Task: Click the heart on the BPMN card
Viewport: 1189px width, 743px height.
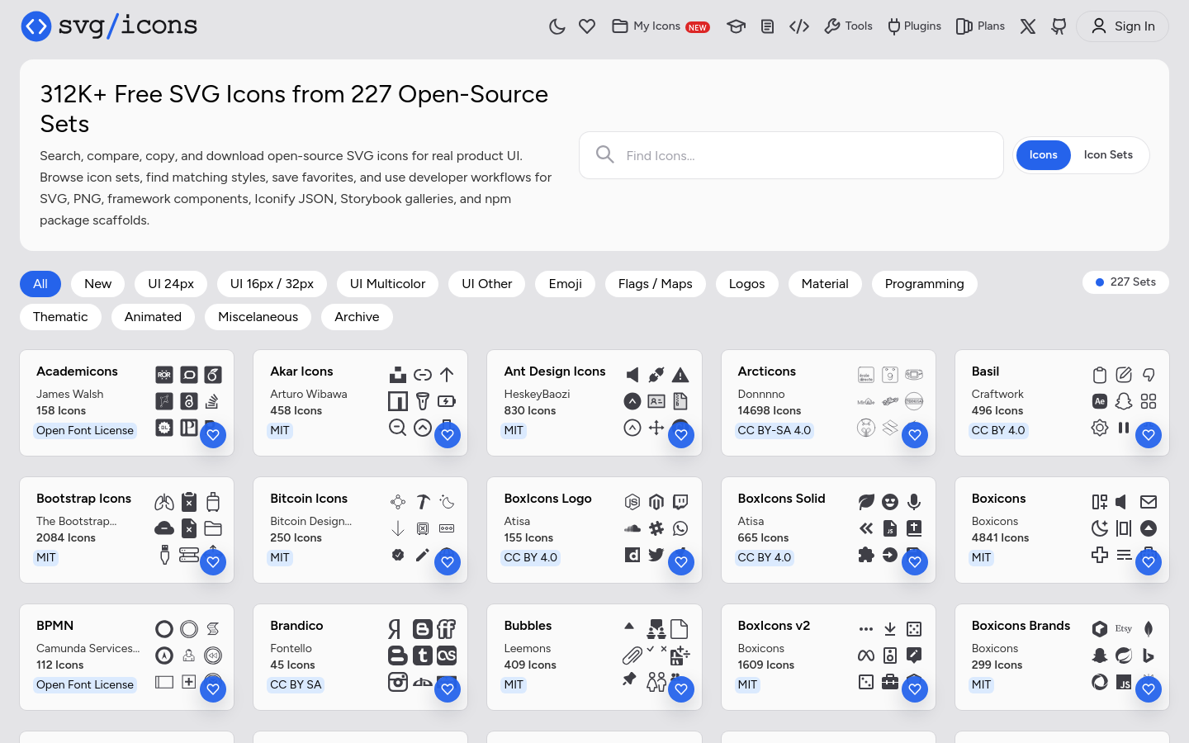Action: 213,689
